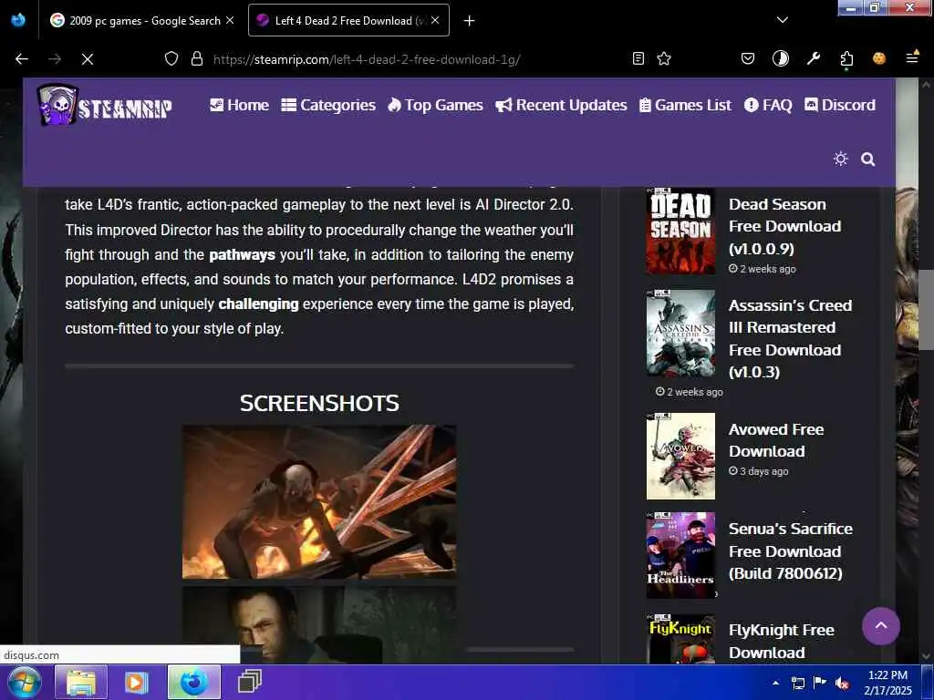Click the steamrip.com URL address field
934x700 pixels.
tap(367, 59)
